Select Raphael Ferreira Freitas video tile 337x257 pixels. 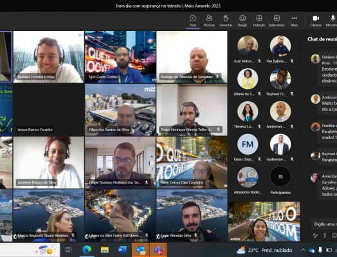coord(49,57)
